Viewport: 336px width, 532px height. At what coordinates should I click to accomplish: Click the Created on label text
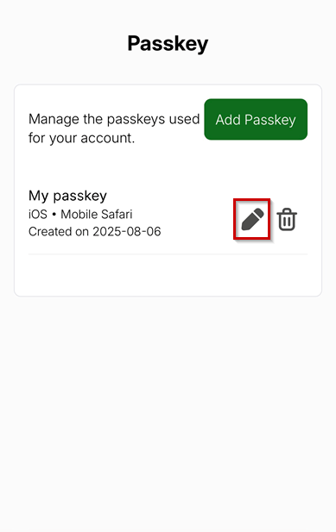tap(59, 231)
